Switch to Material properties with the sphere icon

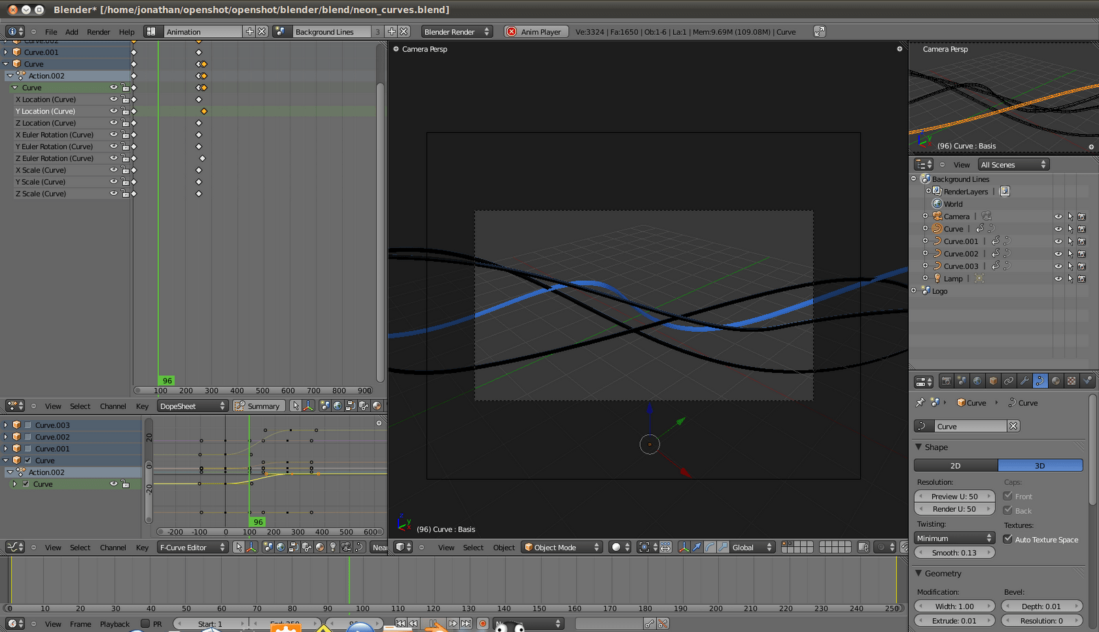(x=1055, y=381)
